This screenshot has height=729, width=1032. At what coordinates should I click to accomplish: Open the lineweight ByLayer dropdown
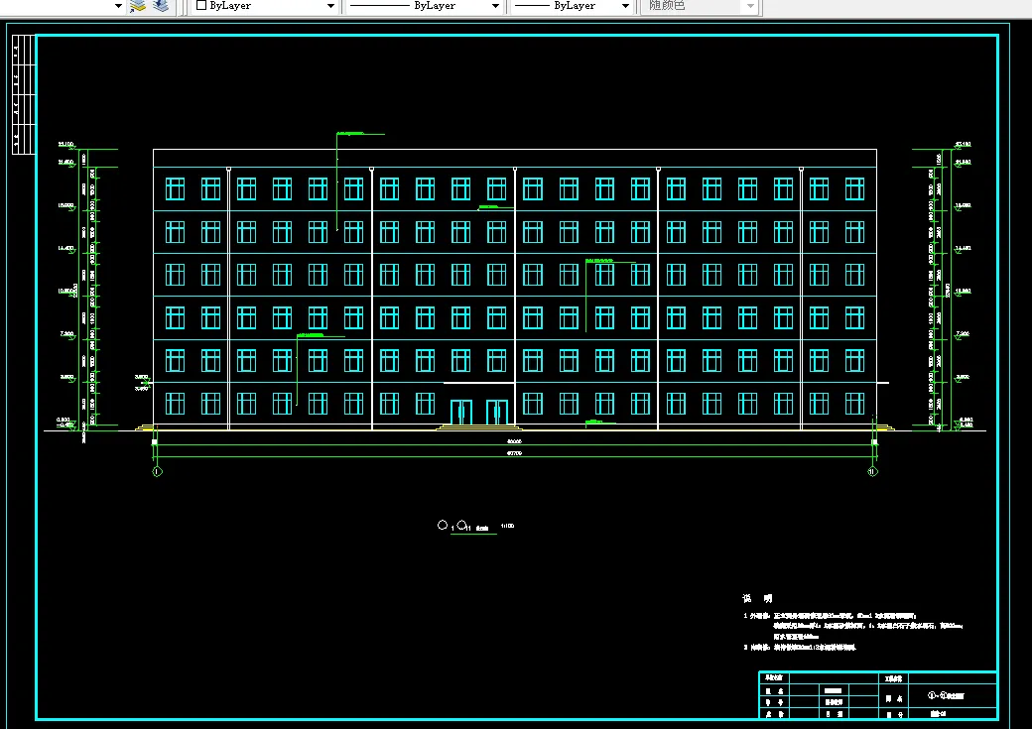[624, 6]
